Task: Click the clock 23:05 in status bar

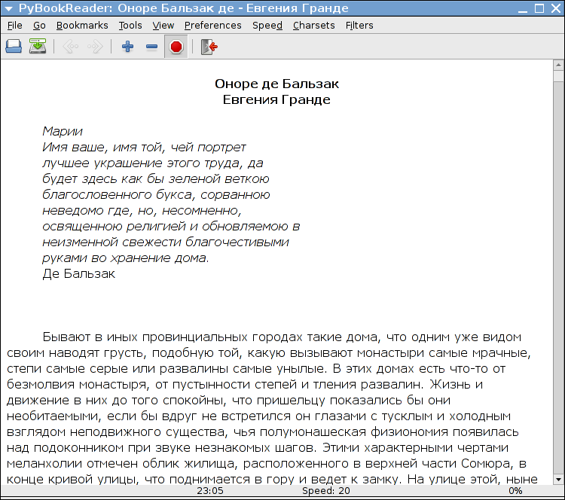Action: click(210, 491)
